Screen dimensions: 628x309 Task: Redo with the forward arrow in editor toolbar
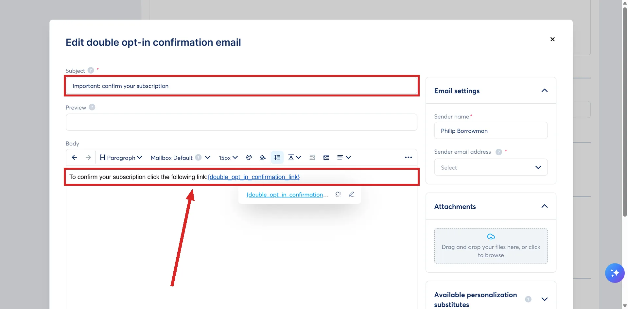(88, 157)
